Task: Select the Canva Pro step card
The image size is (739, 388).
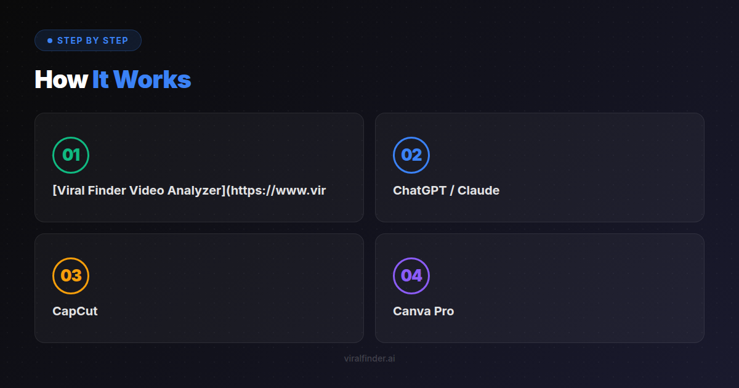Action: tap(539, 288)
